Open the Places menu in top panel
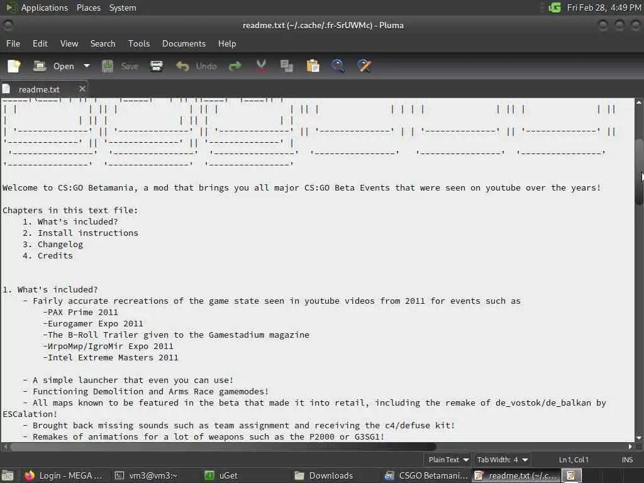 [x=88, y=8]
